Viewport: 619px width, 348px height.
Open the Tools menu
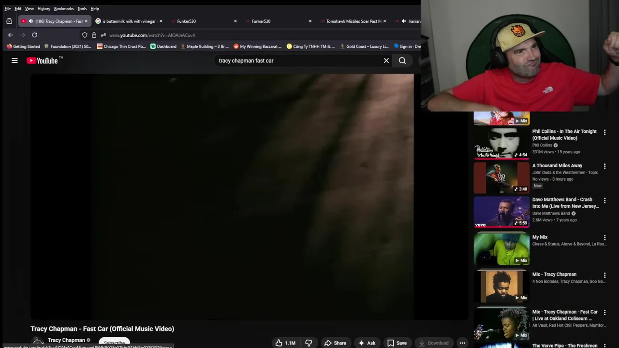pos(82,9)
